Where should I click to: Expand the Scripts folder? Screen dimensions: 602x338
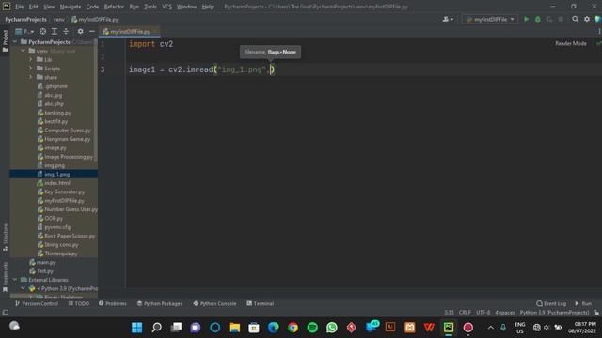click(31, 69)
